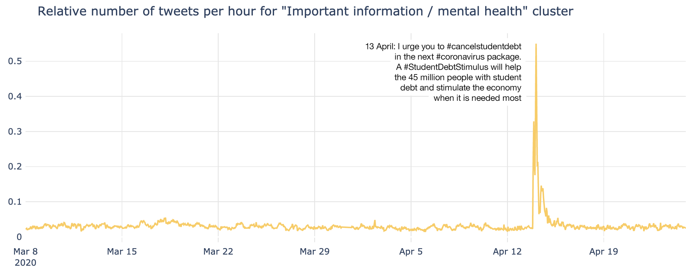Viewport: 699px width, 268px height.
Task: Click the 0.2 y-axis tick label
Action: coord(15,167)
